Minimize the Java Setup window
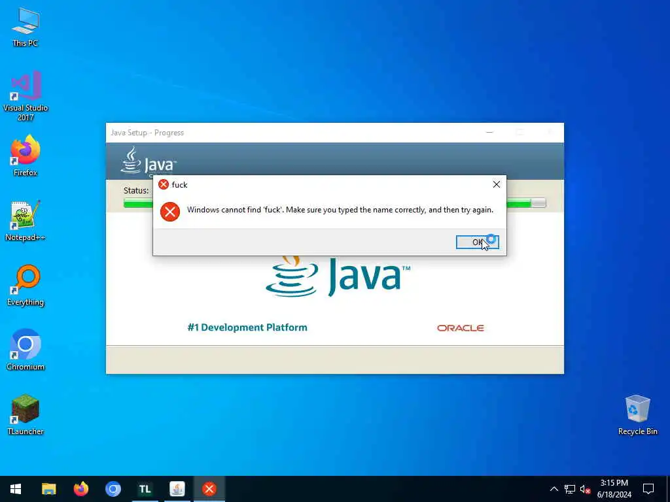Screen dimensions: 670x502 point(489,132)
